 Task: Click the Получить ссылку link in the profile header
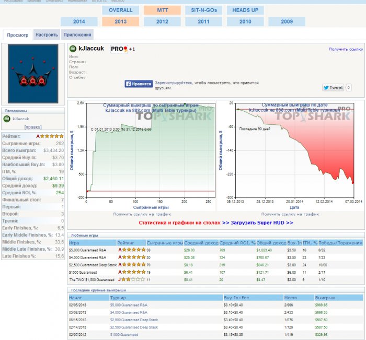pos(345,49)
